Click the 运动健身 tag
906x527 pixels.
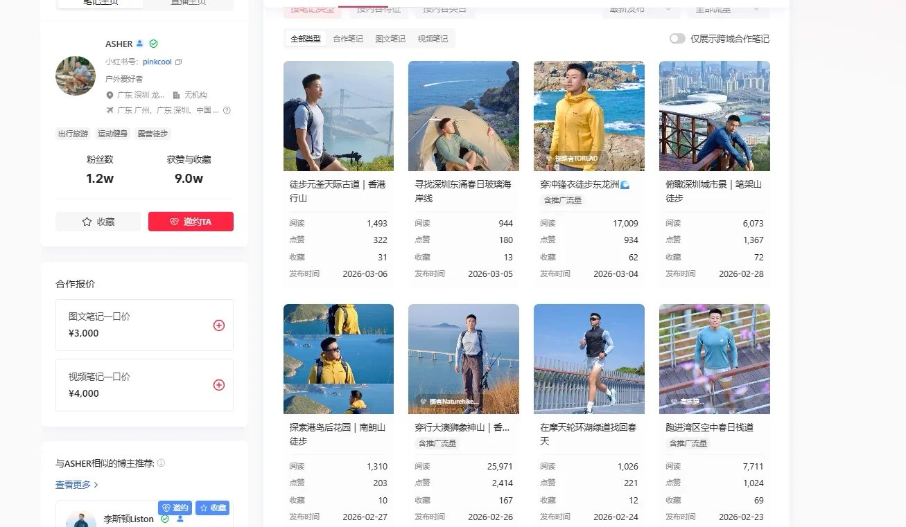112,134
